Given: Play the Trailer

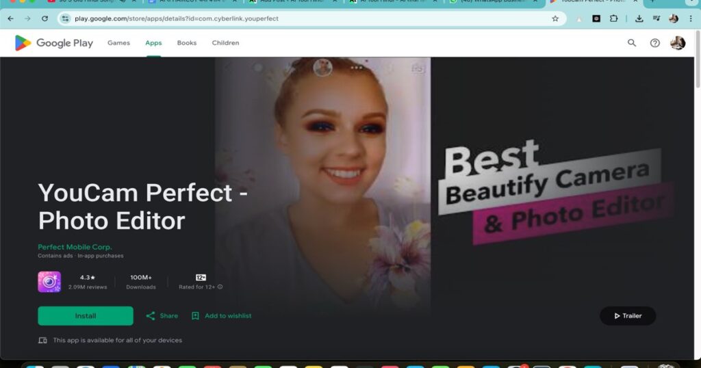Looking at the screenshot, I should coord(628,316).
